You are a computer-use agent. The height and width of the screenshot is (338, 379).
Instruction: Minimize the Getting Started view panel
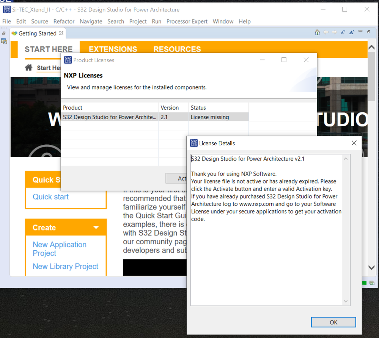point(360,31)
